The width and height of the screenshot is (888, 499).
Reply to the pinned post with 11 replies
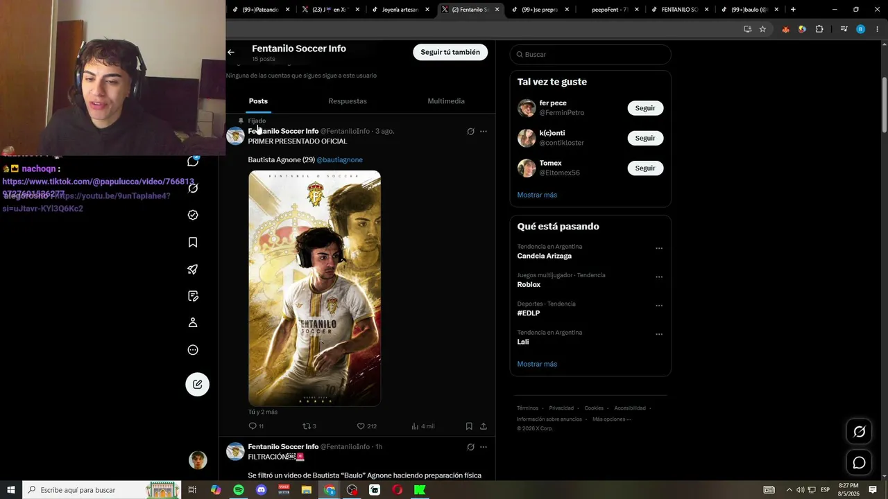(x=256, y=426)
